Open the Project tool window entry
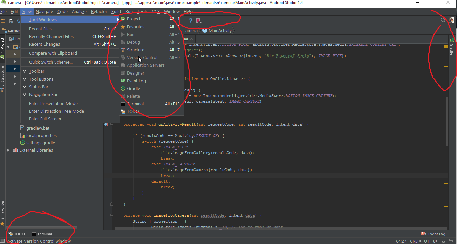The image size is (457, 244). [151, 19]
